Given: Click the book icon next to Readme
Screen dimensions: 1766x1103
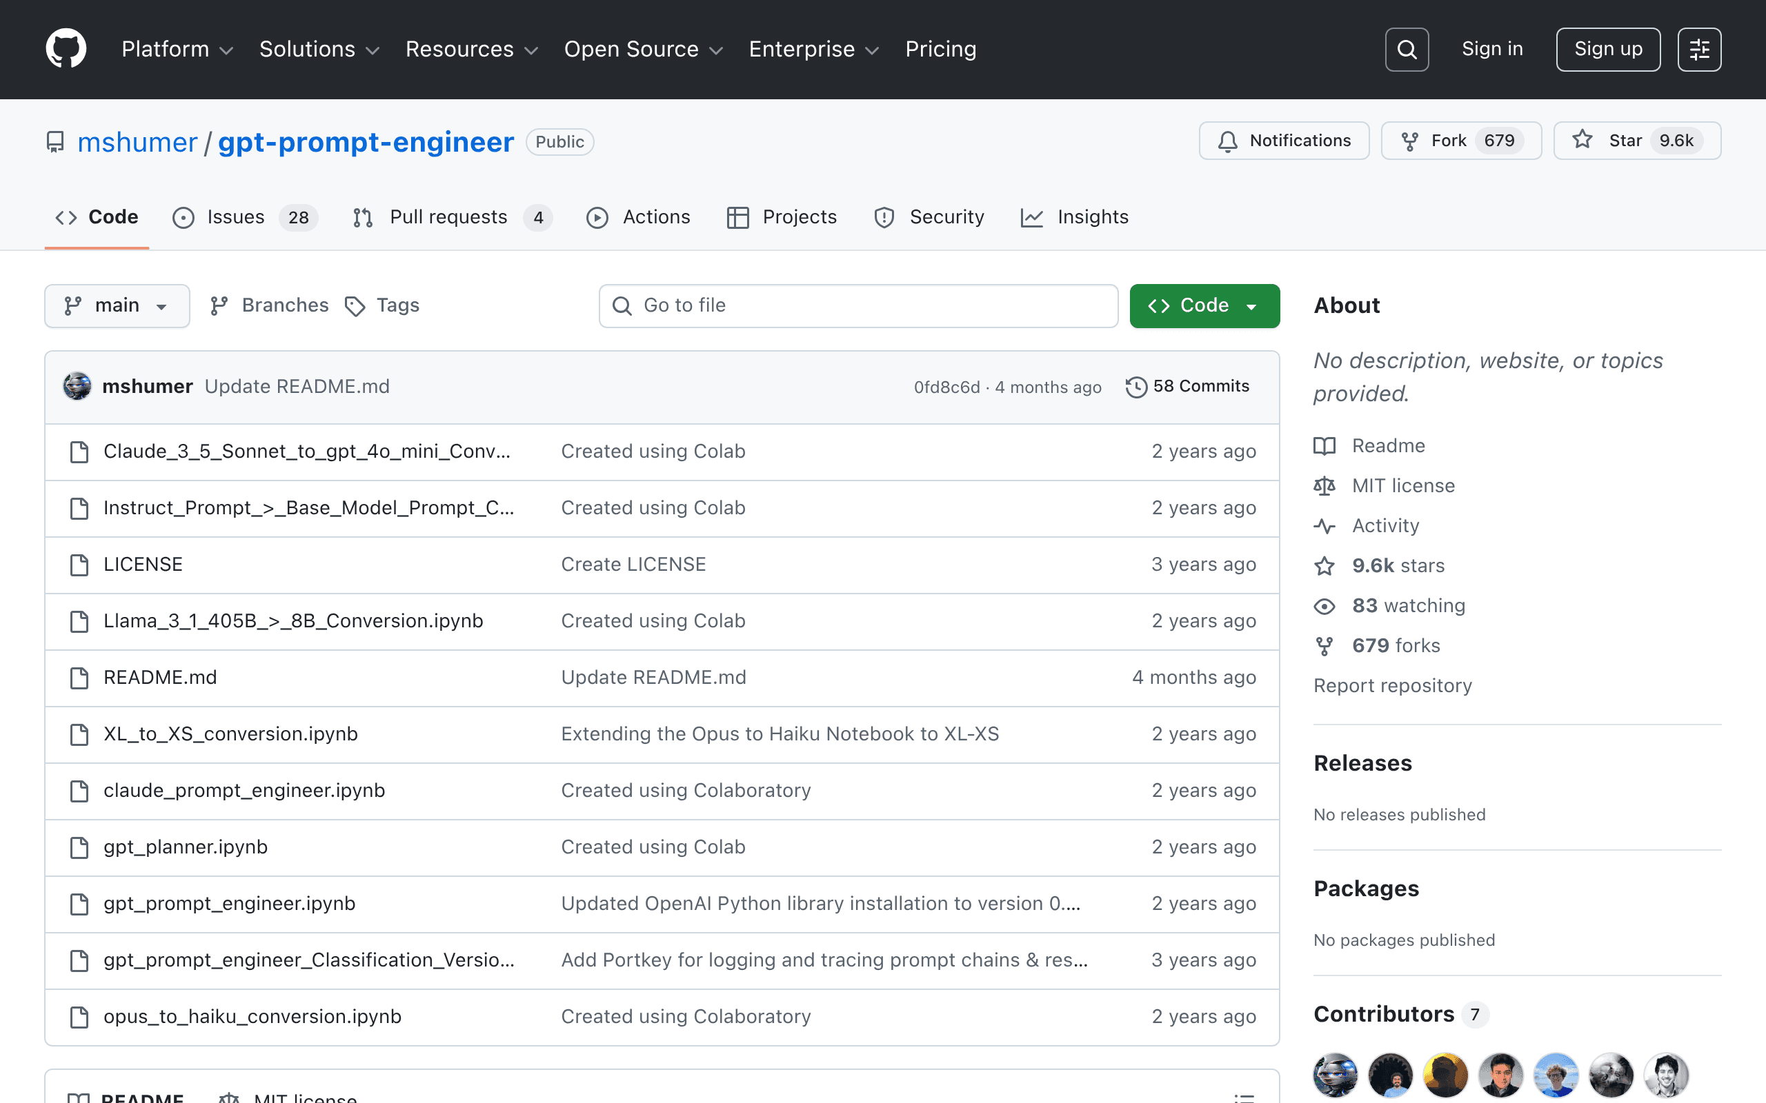Looking at the screenshot, I should tap(1324, 446).
